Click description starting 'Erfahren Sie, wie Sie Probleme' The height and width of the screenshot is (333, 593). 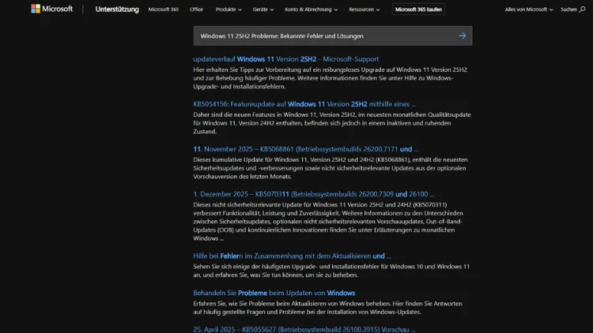point(327,308)
